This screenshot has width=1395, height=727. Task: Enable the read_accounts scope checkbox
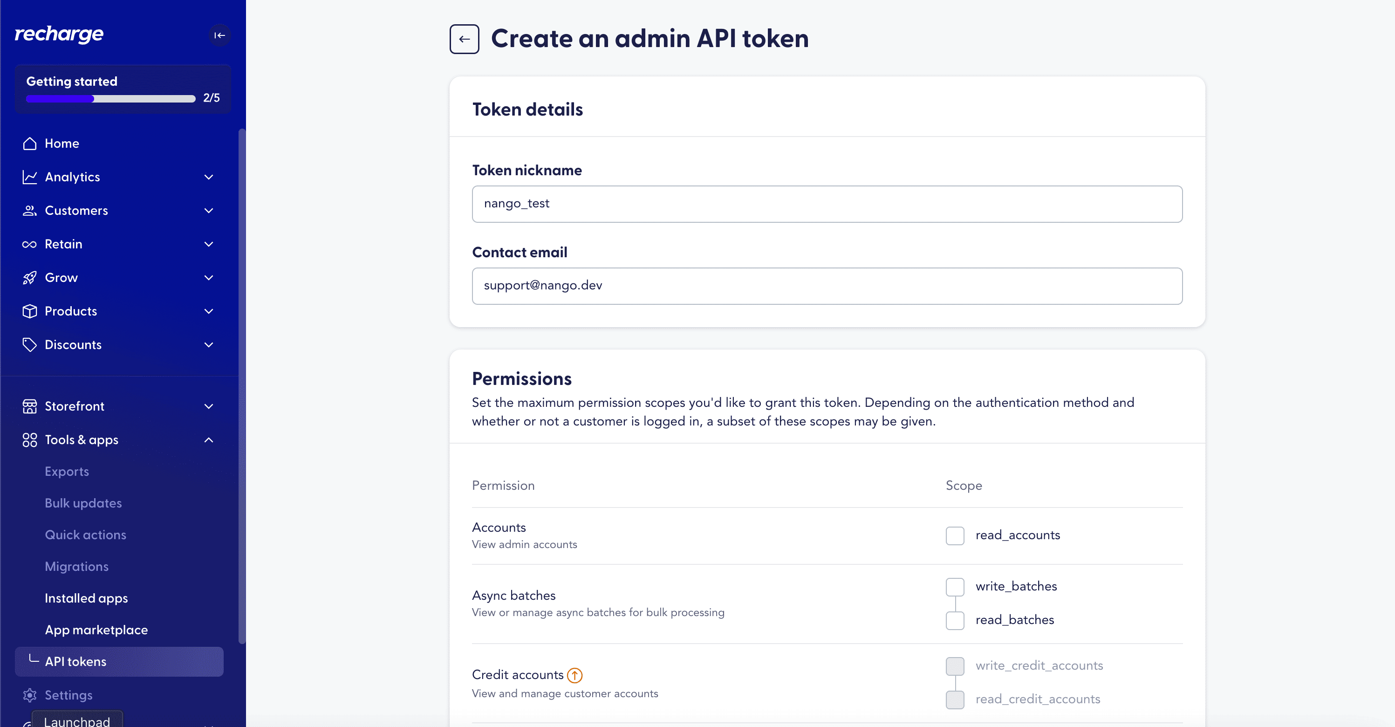pos(955,536)
